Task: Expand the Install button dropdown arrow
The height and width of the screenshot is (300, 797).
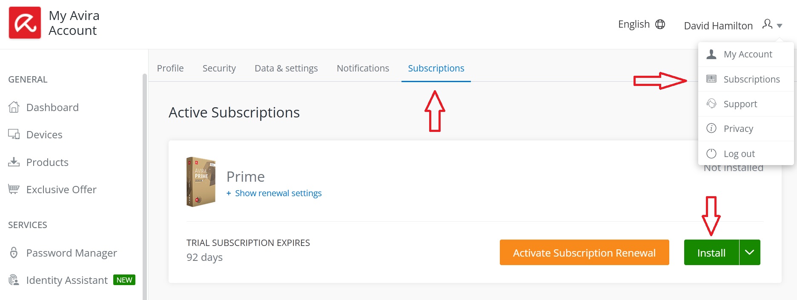Action: coord(750,252)
